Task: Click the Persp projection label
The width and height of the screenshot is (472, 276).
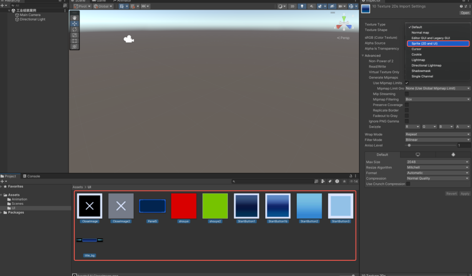Action: [344, 38]
